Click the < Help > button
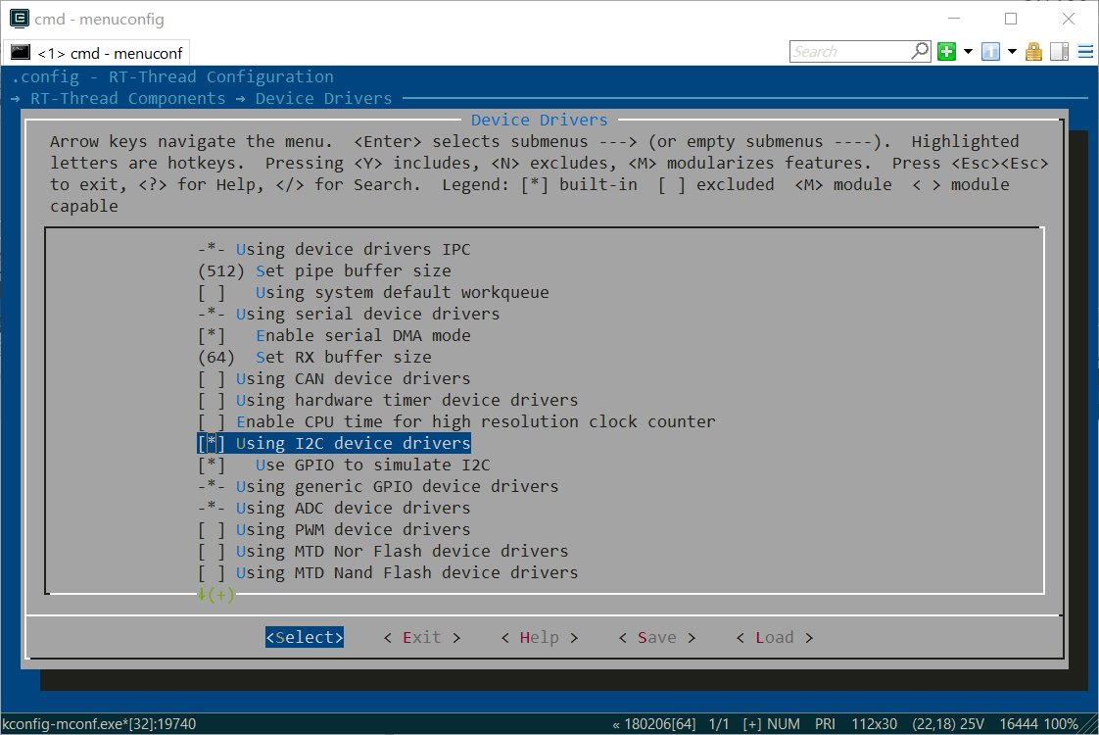 click(x=540, y=638)
